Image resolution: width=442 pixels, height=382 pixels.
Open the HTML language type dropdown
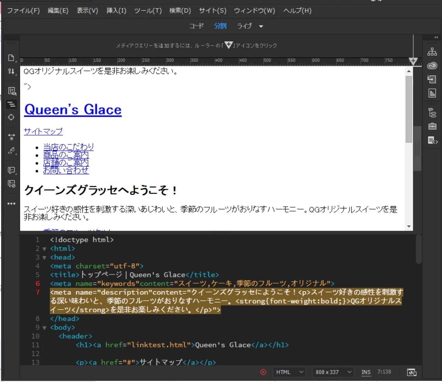click(289, 372)
